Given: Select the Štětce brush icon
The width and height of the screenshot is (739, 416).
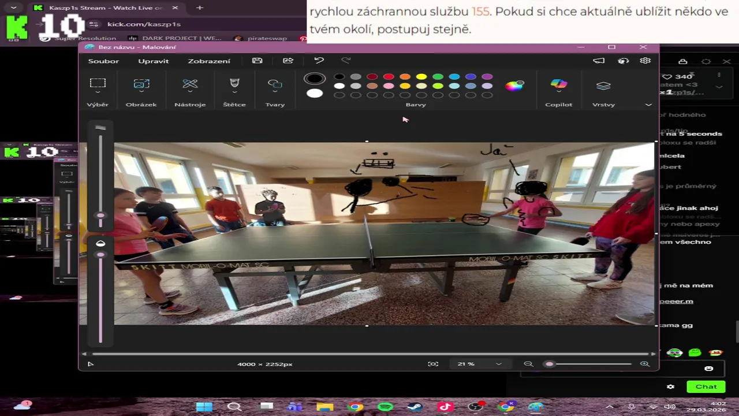Looking at the screenshot, I should pos(234,83).
